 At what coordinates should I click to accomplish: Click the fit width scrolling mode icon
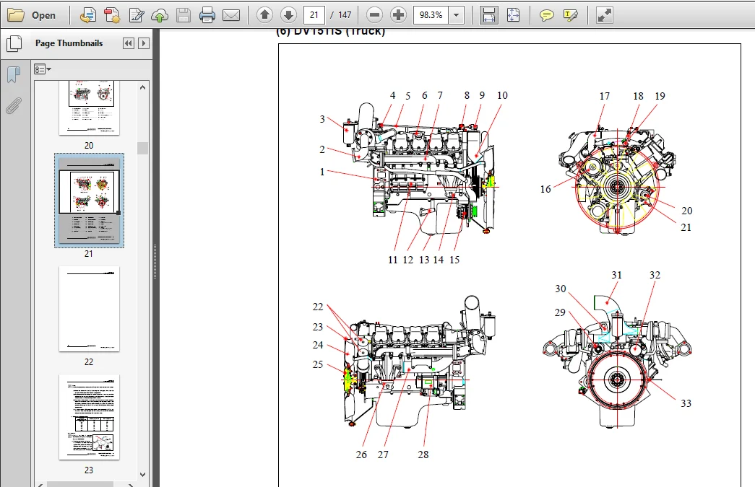[488, 15]
